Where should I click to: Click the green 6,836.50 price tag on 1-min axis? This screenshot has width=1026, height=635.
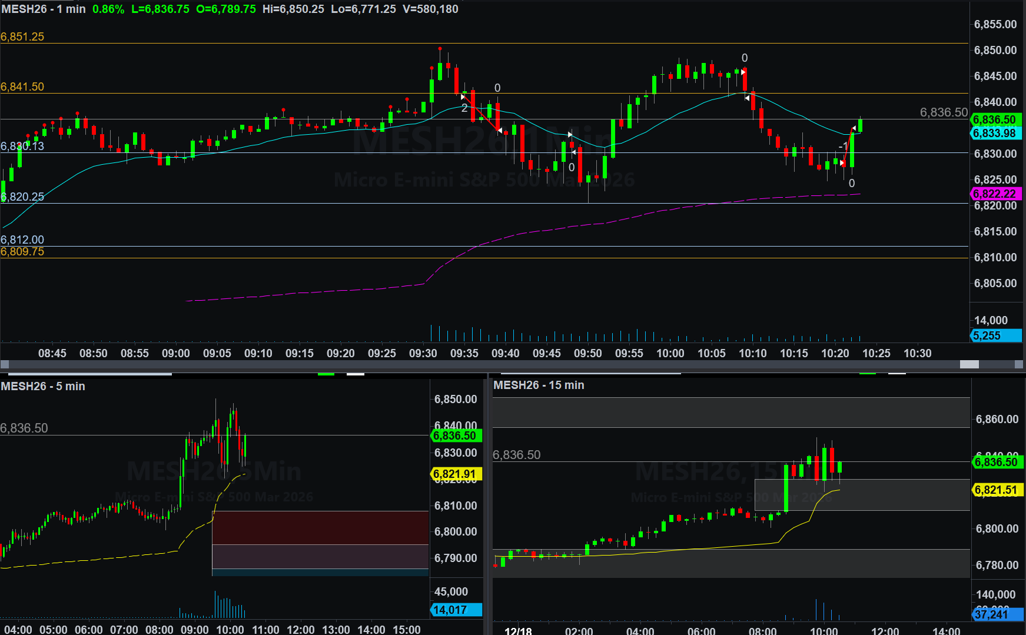pos(995,119)
